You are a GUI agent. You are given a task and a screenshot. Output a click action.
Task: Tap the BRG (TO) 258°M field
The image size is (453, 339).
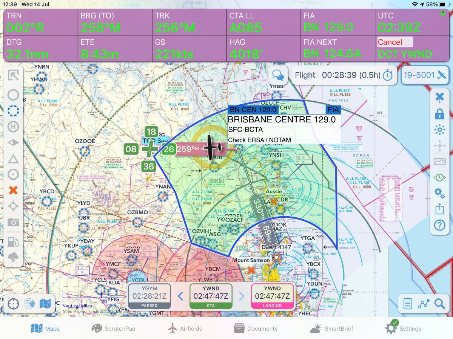(115, 22)
